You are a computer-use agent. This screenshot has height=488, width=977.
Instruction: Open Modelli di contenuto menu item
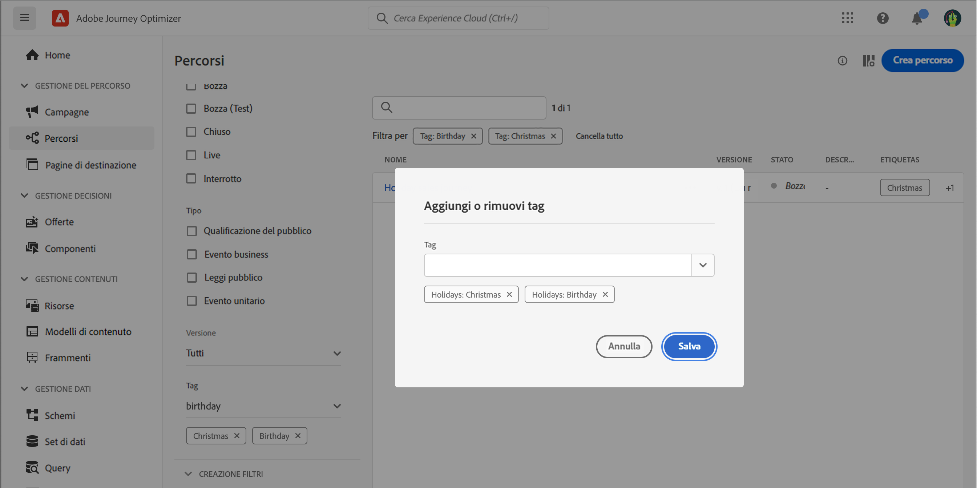(x=88, y=332)
